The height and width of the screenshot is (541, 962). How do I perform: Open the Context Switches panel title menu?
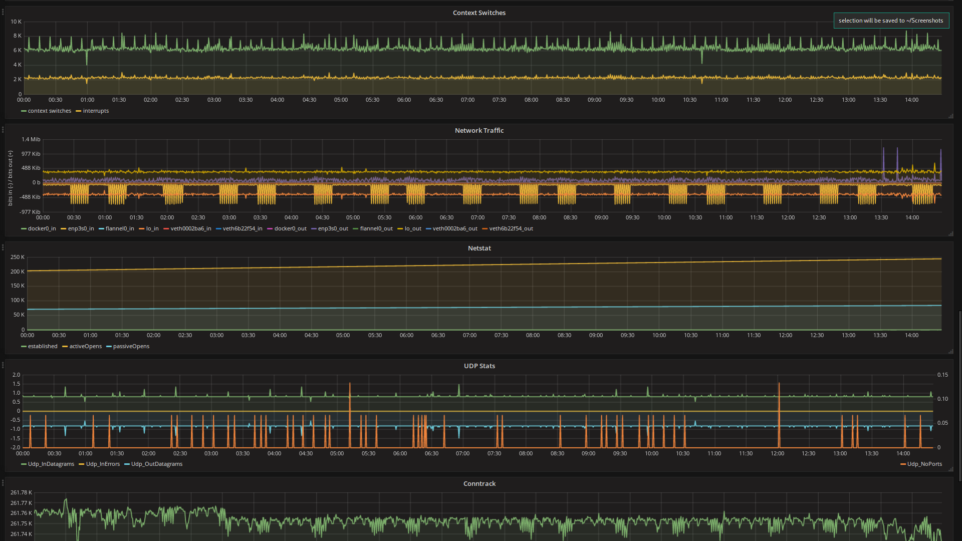(479, 13)
